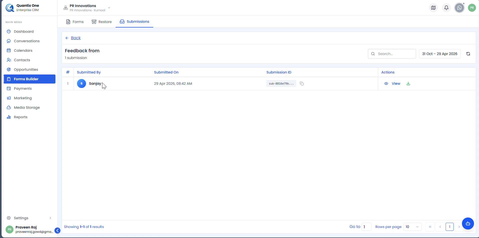479x238 pixels.
Task: Sort by Submitted On column
Action: coord(166,72)
